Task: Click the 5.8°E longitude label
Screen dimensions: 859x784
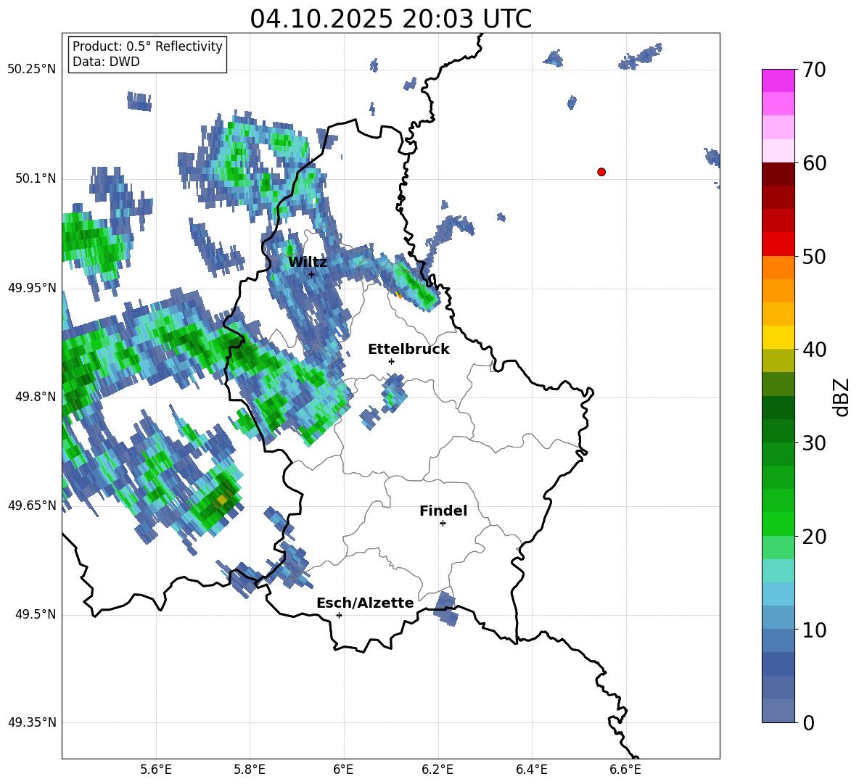Action: tap(250, 769)
